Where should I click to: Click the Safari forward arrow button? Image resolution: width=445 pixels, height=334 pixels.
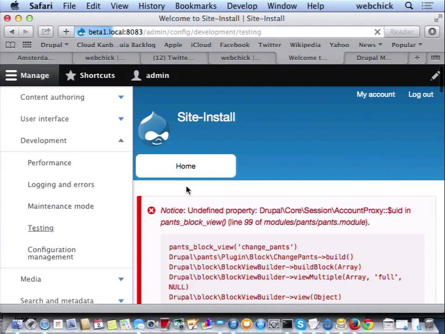[26, 32]
